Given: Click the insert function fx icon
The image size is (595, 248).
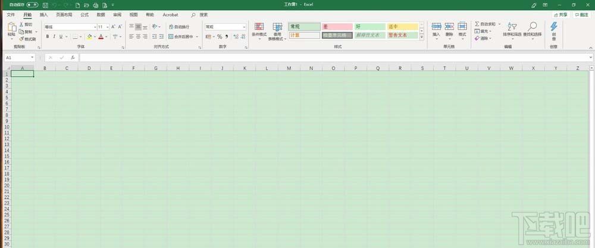Looking at the screenshot, I should [x=73, y=58].
